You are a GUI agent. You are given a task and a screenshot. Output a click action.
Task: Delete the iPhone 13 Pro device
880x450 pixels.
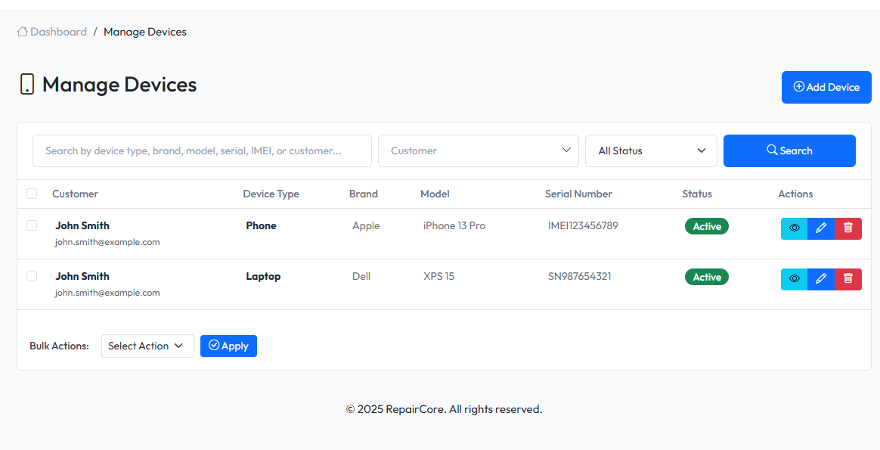click(848, 228)
